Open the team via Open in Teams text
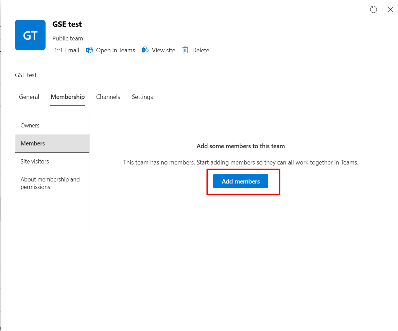The height and width of the screenshot is (331, 398). (116, 50)
